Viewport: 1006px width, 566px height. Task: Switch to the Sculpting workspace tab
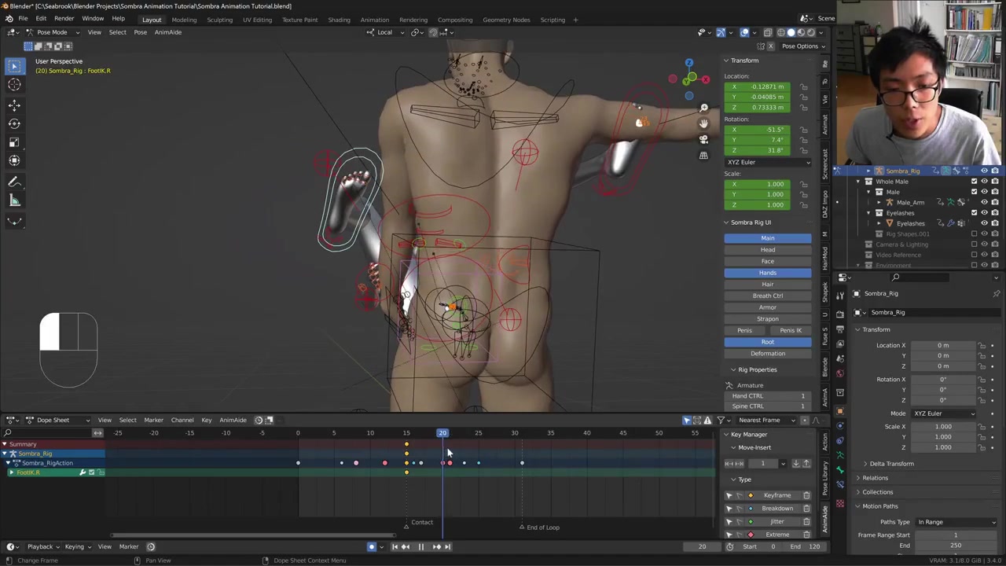point(219,20)
